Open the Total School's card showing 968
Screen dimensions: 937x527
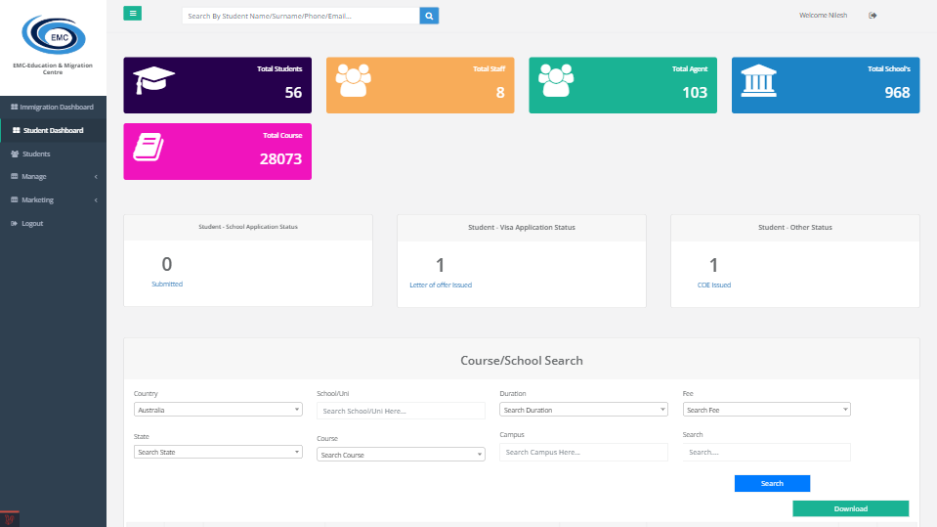(826, 85)
